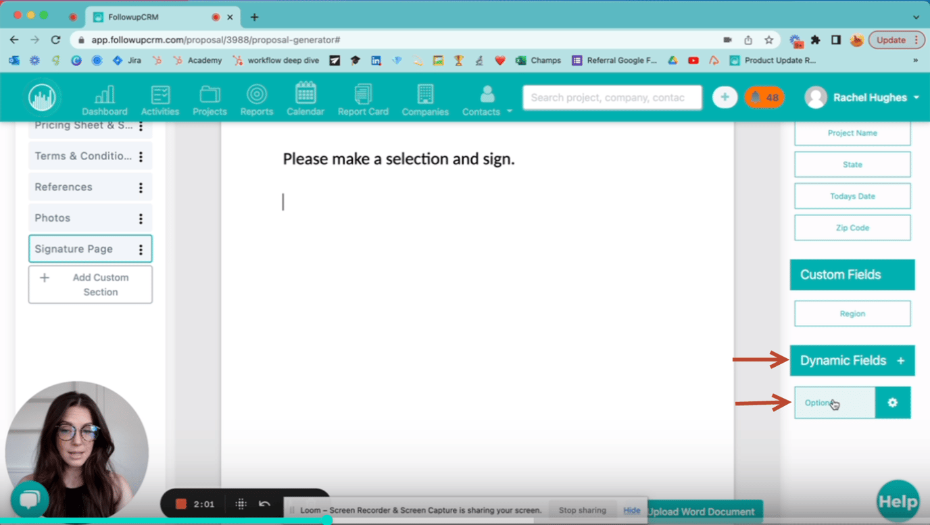Open the Companies section
The width and height of the screenshot is (930, 525).
click(x=425, y=100)
